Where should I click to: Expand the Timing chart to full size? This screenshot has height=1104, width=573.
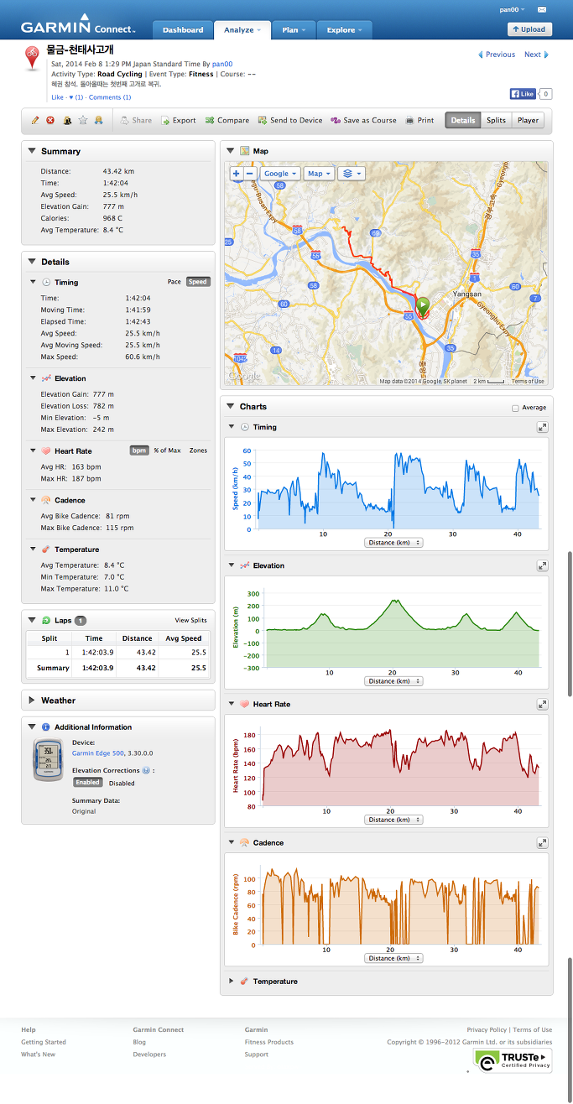point(543,427)
